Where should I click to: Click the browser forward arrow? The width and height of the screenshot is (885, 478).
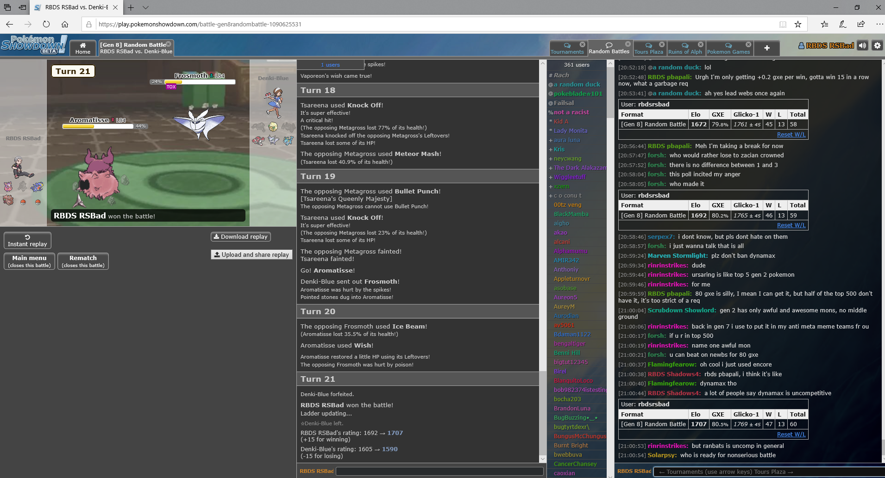click(28, 24)
